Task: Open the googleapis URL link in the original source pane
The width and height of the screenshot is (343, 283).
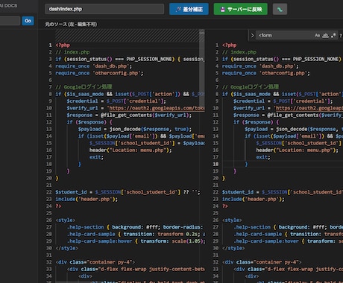Action: [x=157, y=108]
